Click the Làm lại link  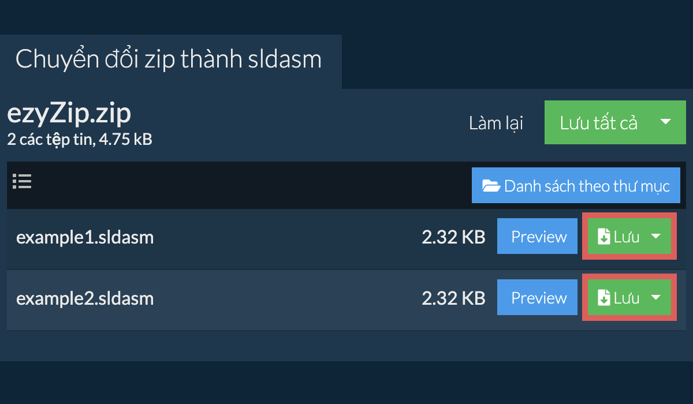[496, 123]
